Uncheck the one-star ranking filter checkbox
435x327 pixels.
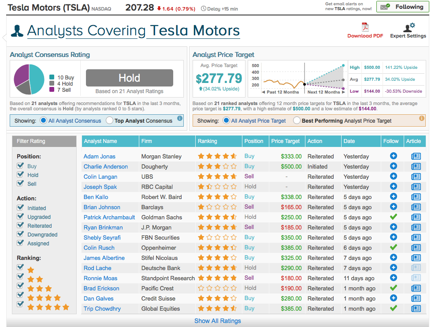tap(20, 267)
